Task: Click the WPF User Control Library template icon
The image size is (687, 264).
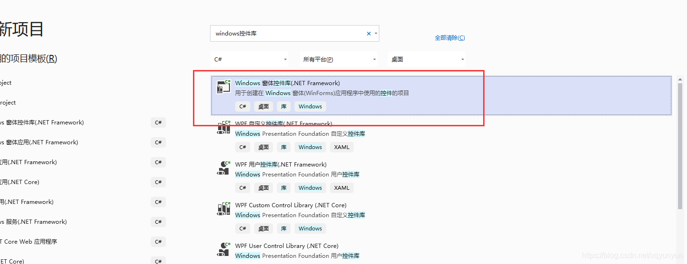Action: coord(223,249)
